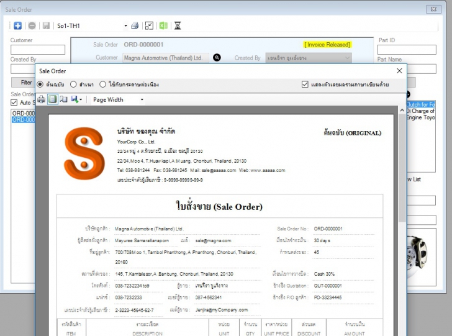Click the 2-3223-45645-62-7 tax ID text

[134, 310]
